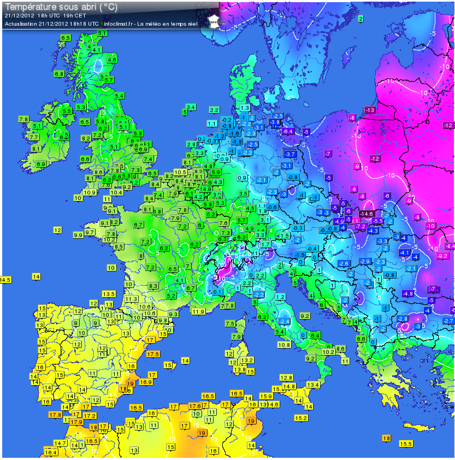Click the '-6.4' temperature label

pos(287,131)
